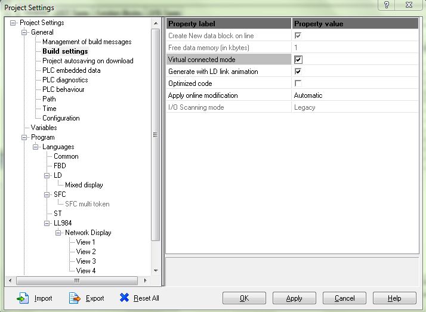Select the Path tree item
426x312 pixels.
[49, 99]
